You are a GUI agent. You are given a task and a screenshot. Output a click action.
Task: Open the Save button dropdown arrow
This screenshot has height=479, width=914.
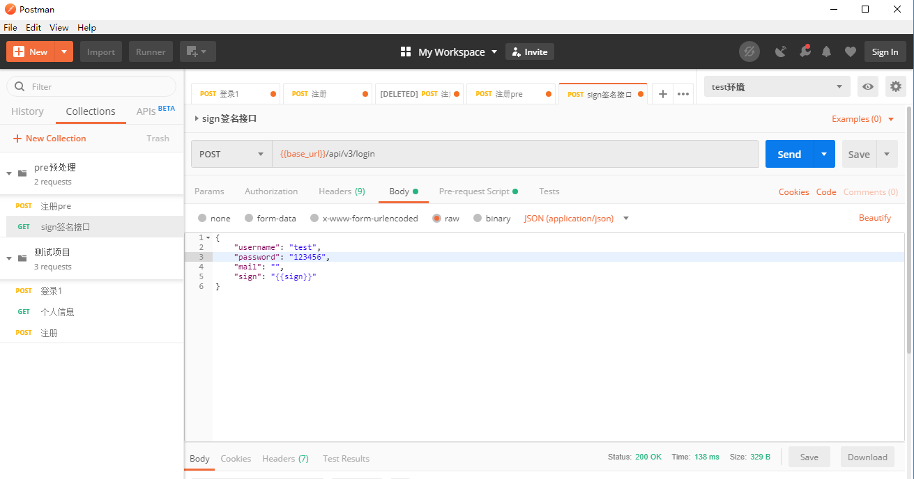coord(887,154)
